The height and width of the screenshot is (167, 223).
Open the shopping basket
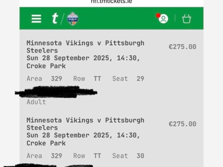tap(187, 19)
